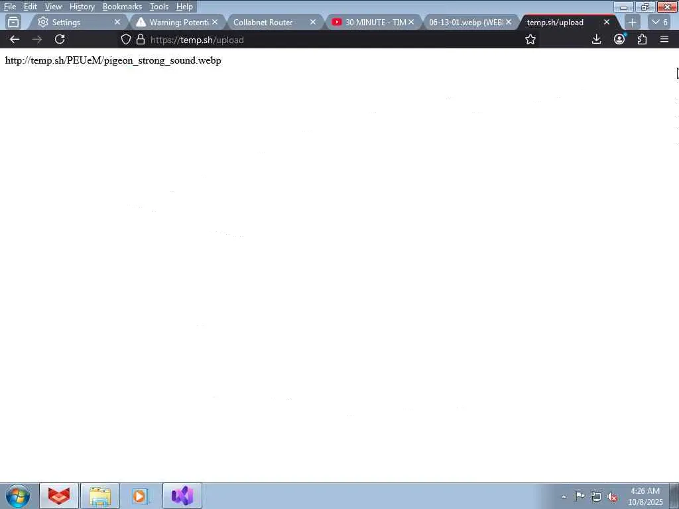679x509 pixels.
Task: Click the pigeon_strong_sound.webp URL text
Action: coord(113,60)
